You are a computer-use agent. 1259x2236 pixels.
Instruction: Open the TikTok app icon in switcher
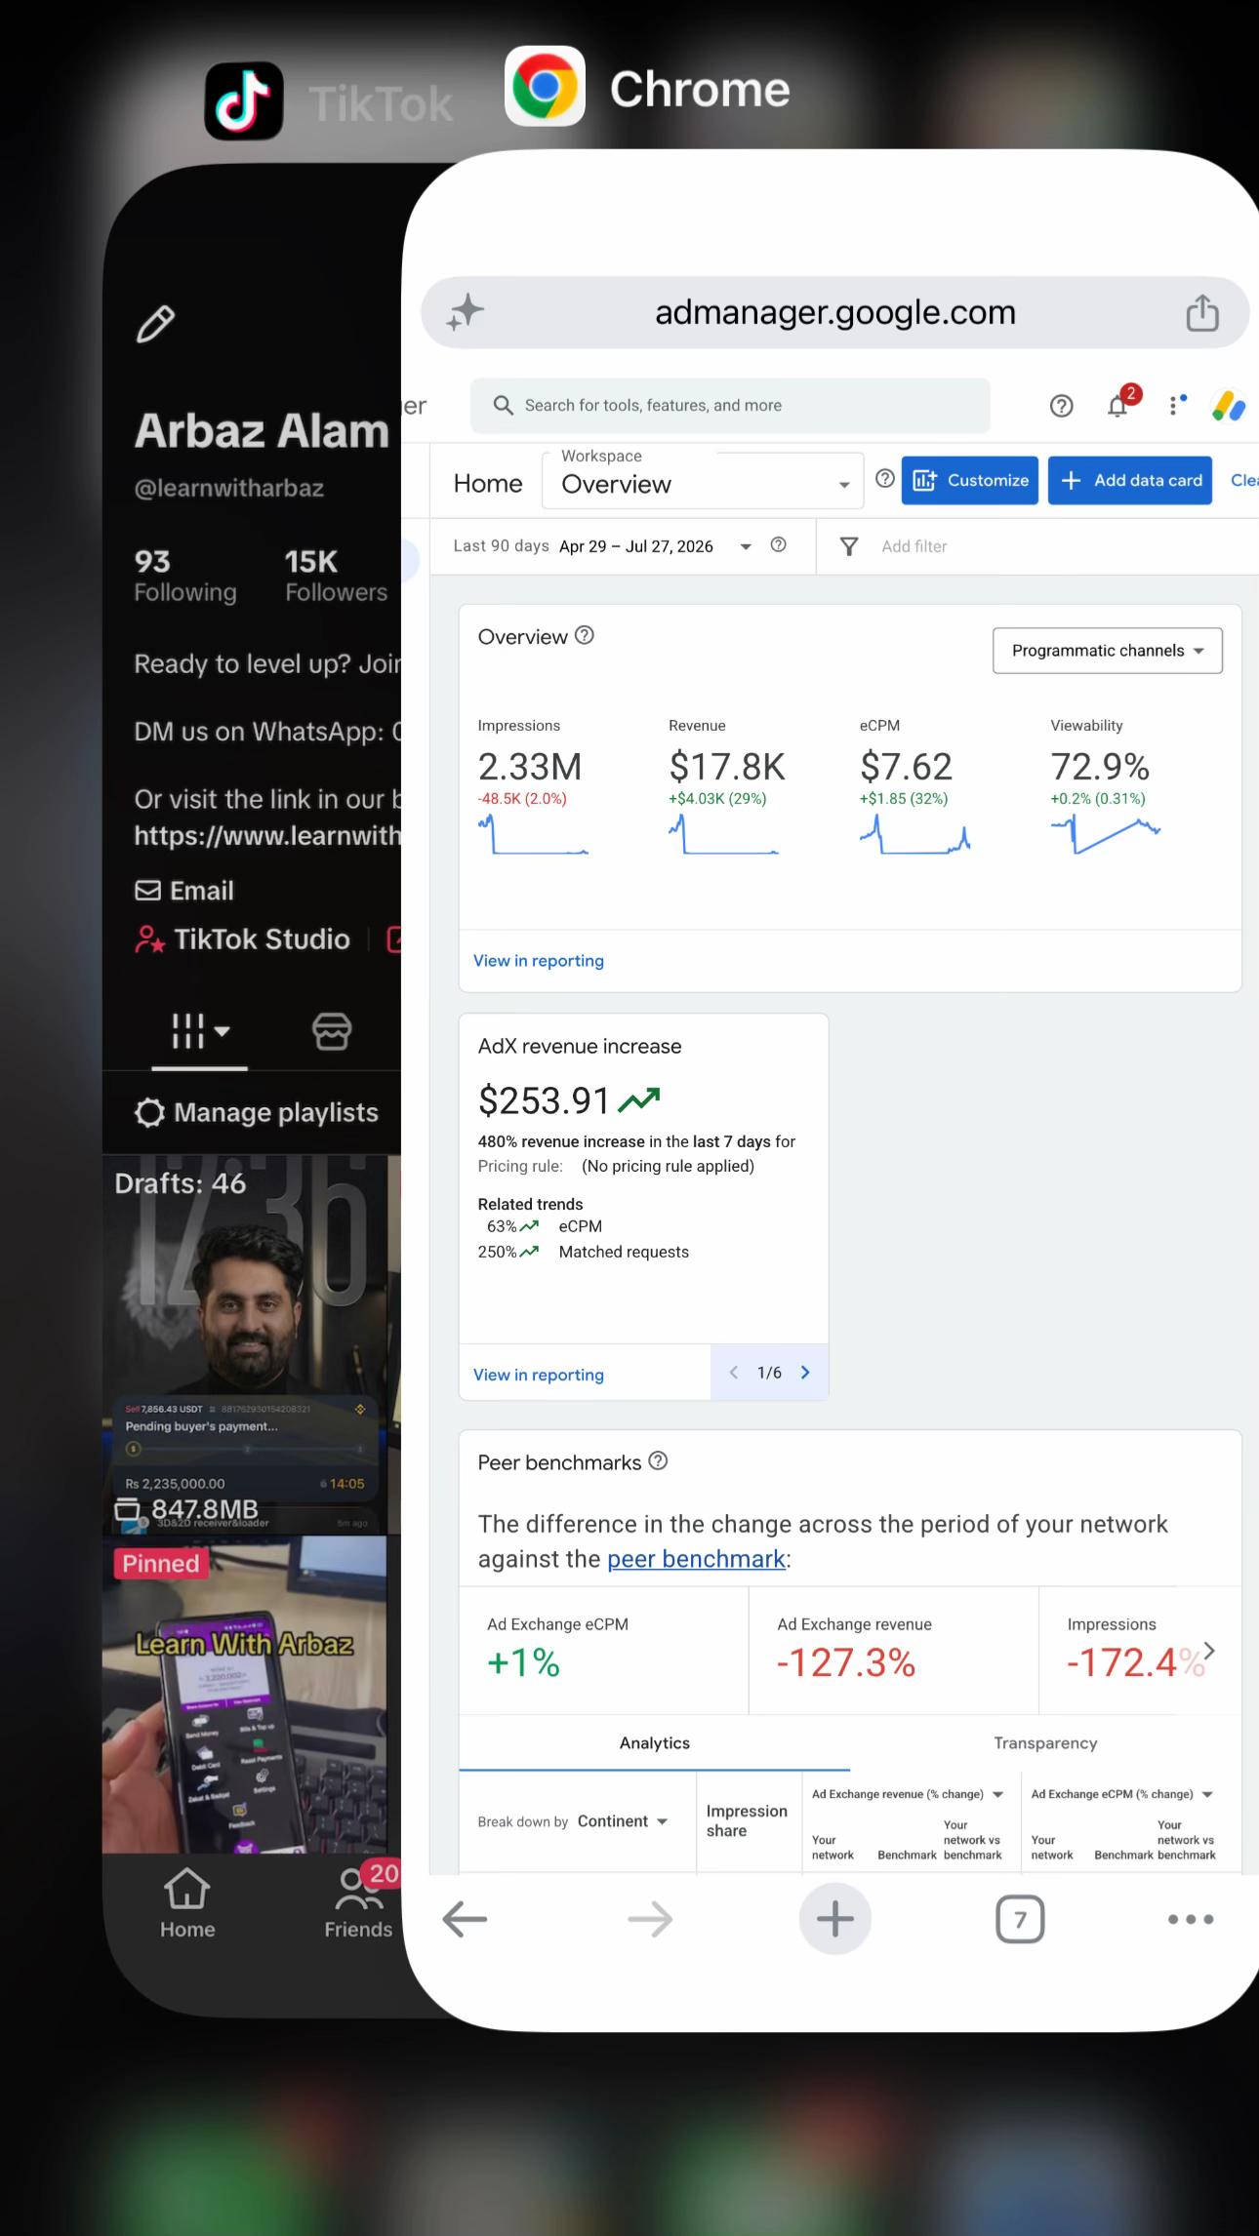(x=244, y=100)
